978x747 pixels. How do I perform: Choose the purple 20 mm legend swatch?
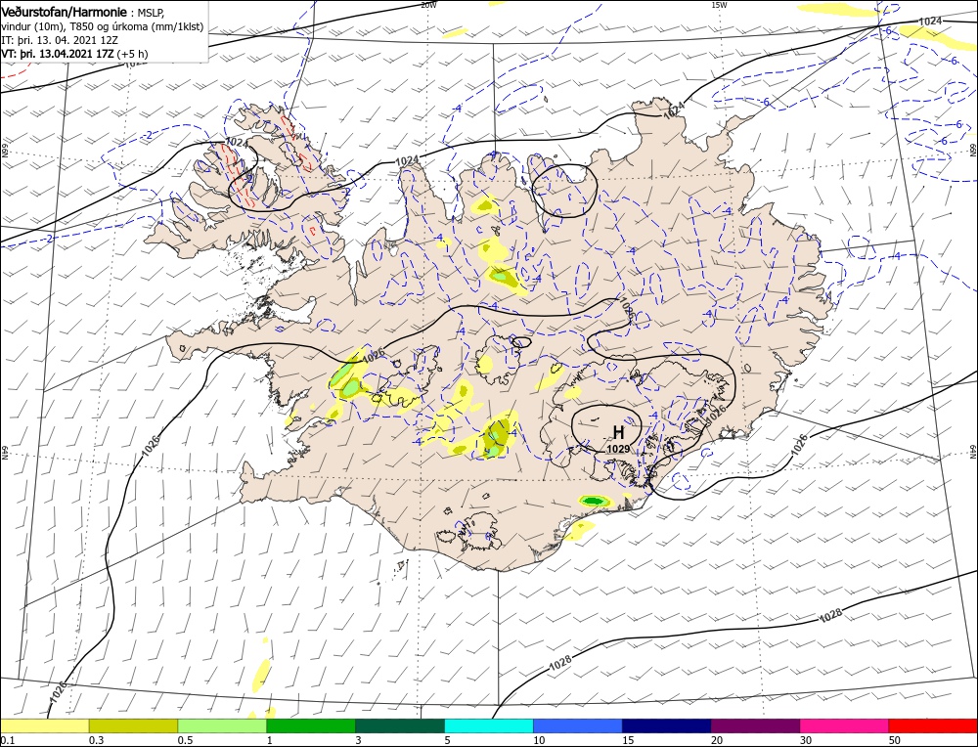point(755,725)
